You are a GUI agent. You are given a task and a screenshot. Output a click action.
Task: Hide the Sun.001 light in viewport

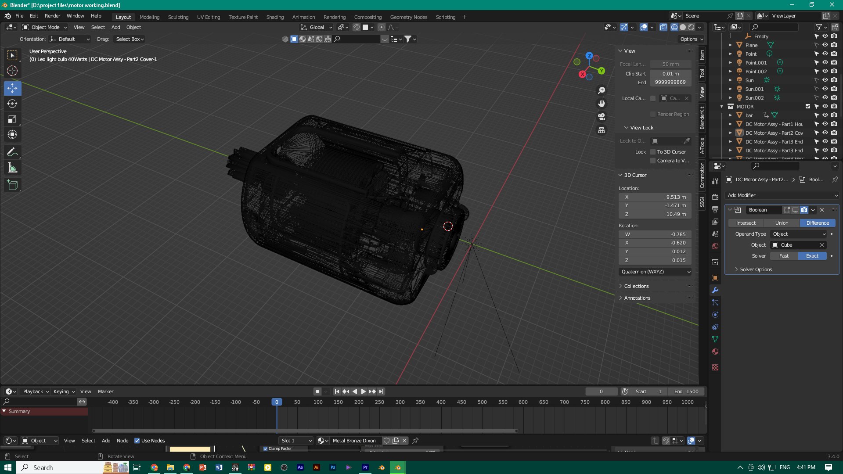825,89
